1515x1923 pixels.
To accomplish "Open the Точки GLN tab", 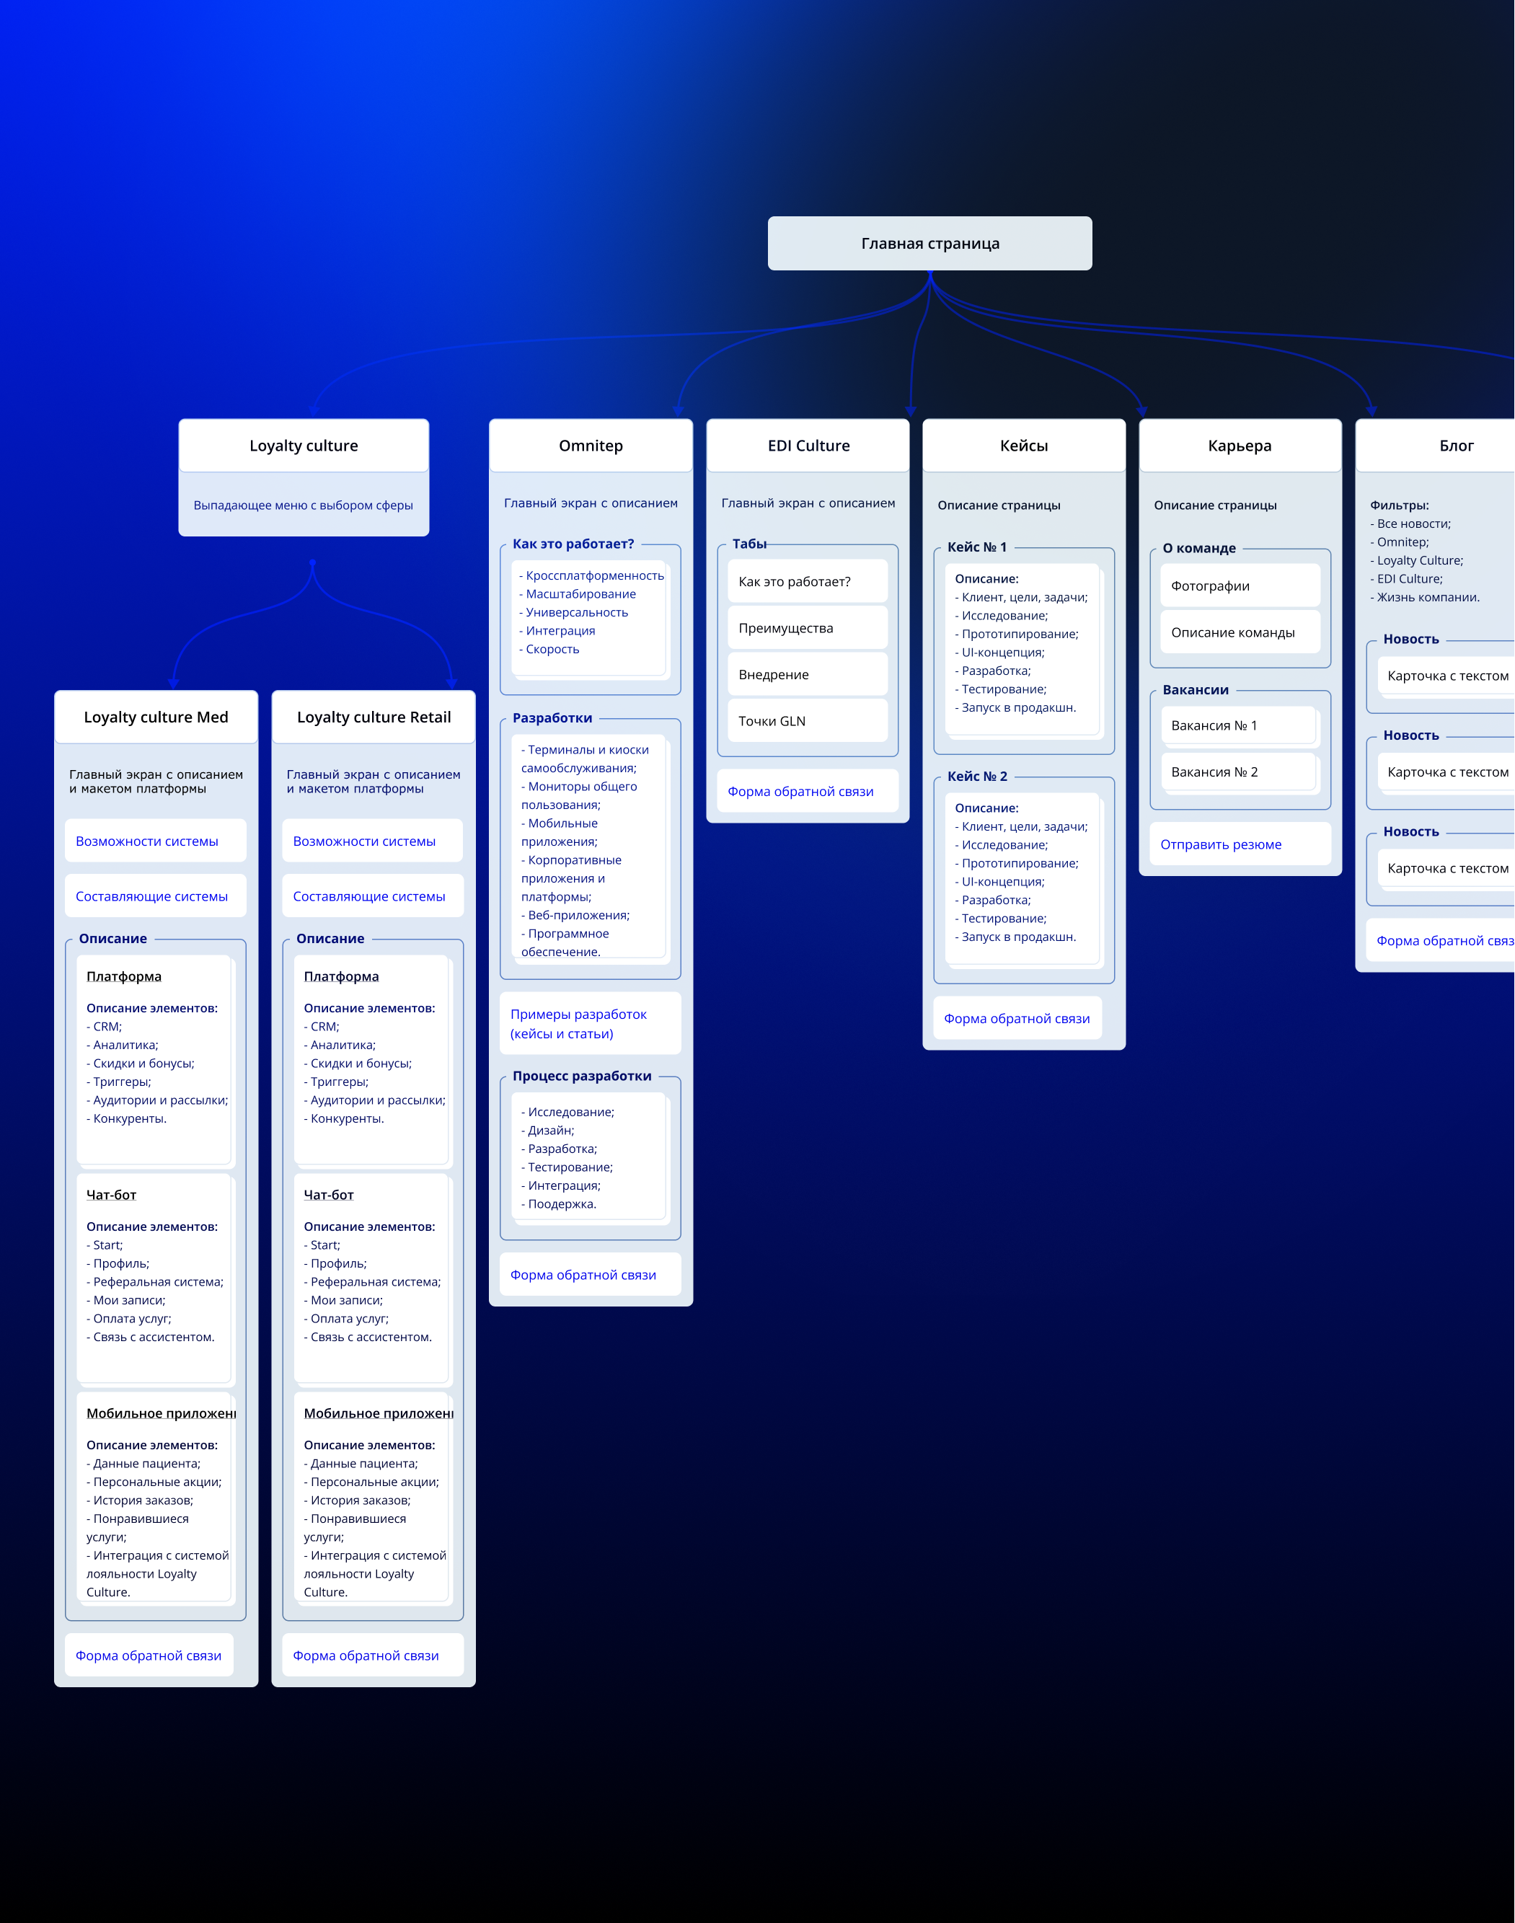I will tap(807, 721).
